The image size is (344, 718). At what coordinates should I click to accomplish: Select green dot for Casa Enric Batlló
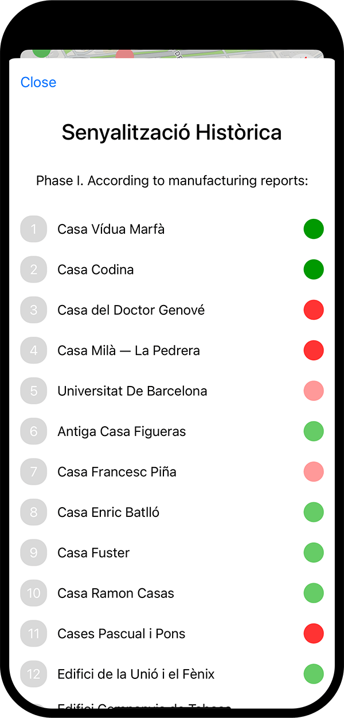(314, 512)
